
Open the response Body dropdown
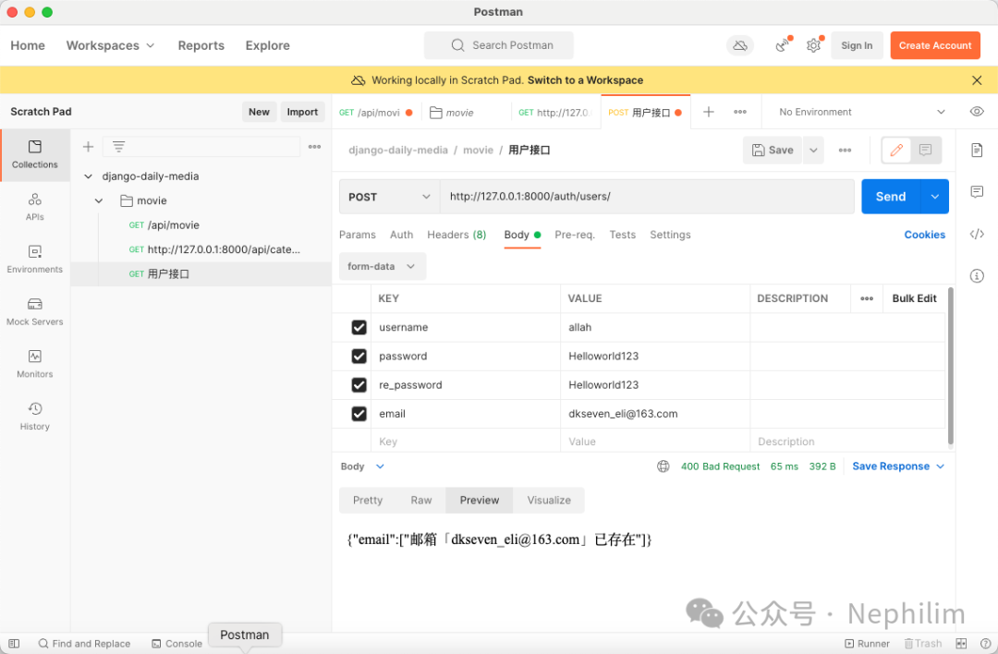click(362, 466)
